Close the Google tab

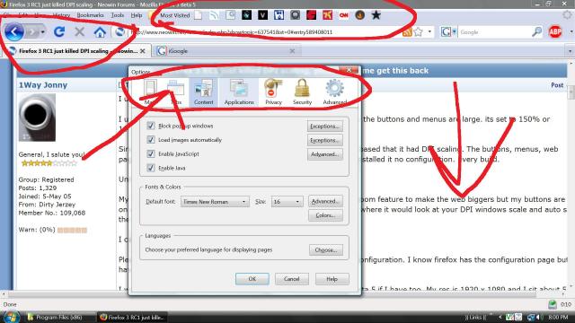[292, 51]
